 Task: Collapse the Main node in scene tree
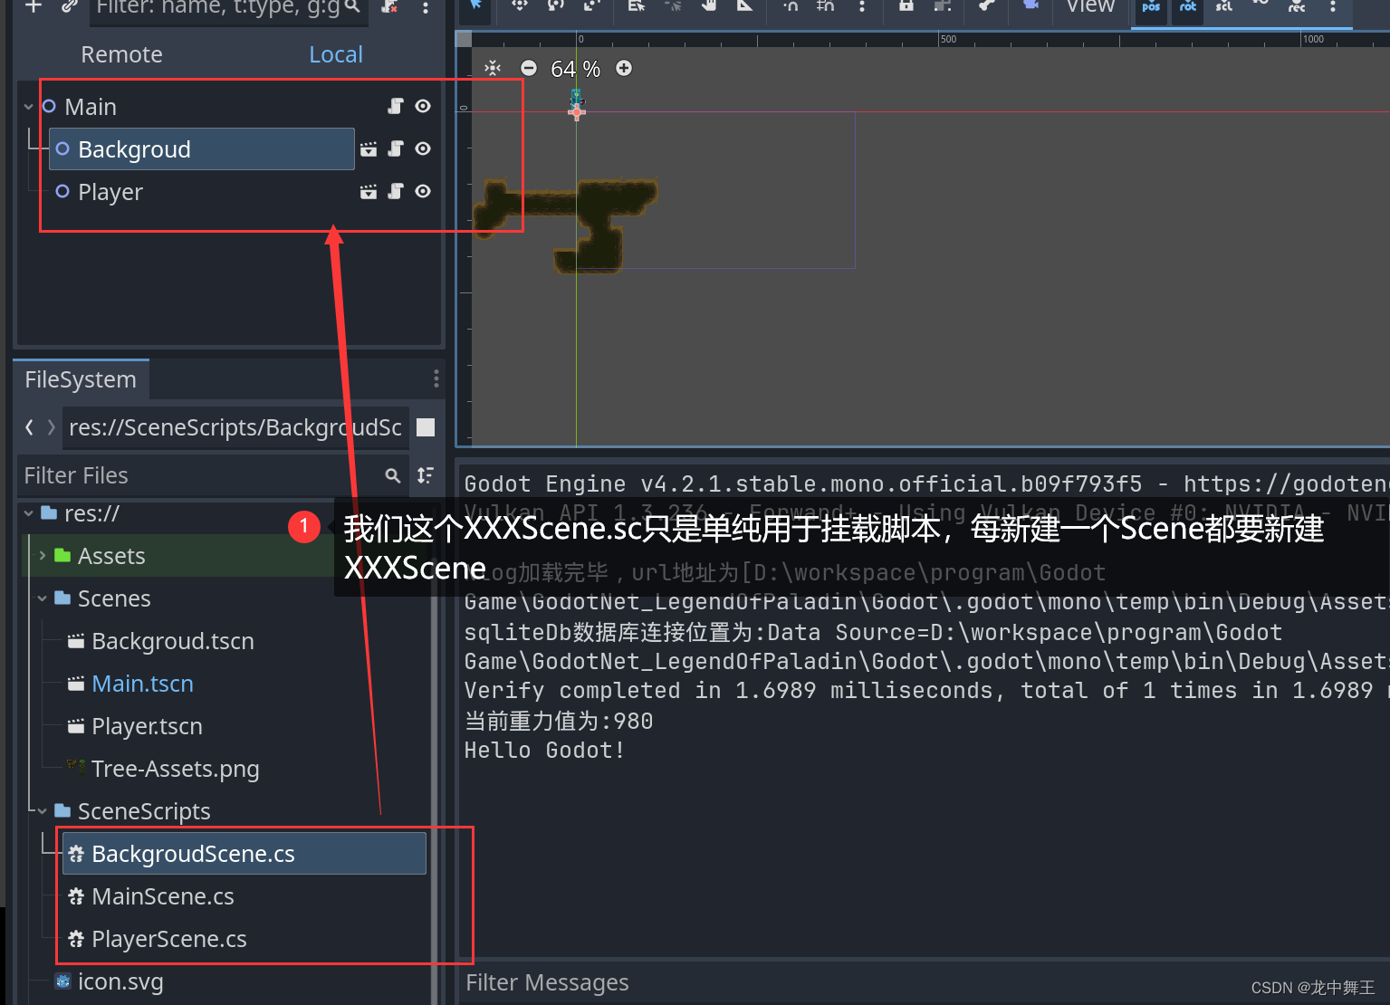pos(28,107)
